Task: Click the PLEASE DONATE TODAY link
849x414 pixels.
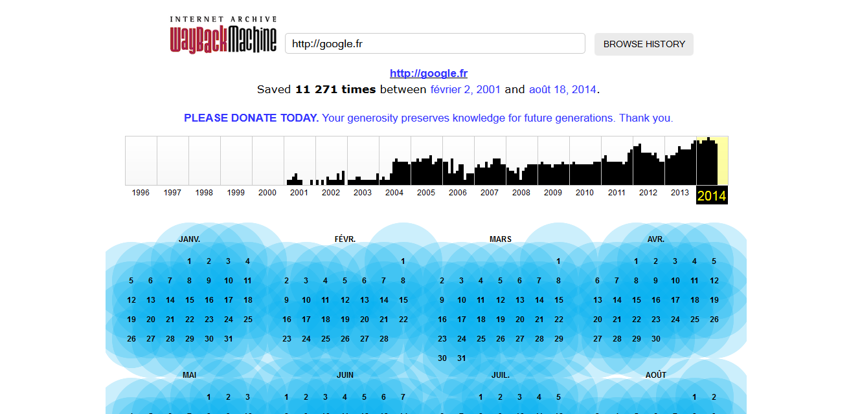Action: pyautogui.click(x=251, y=118)
